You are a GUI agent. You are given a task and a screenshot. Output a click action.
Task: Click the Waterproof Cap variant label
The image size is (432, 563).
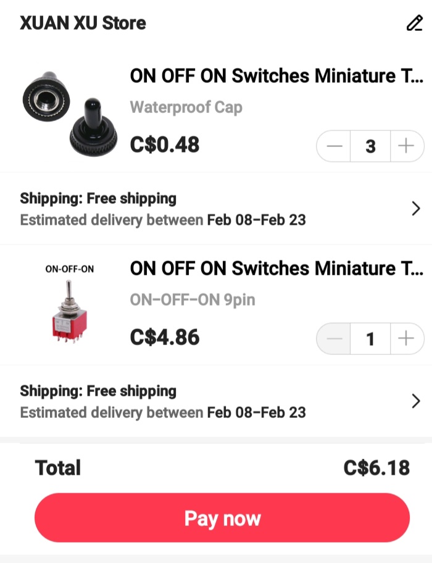pos(186,107)
